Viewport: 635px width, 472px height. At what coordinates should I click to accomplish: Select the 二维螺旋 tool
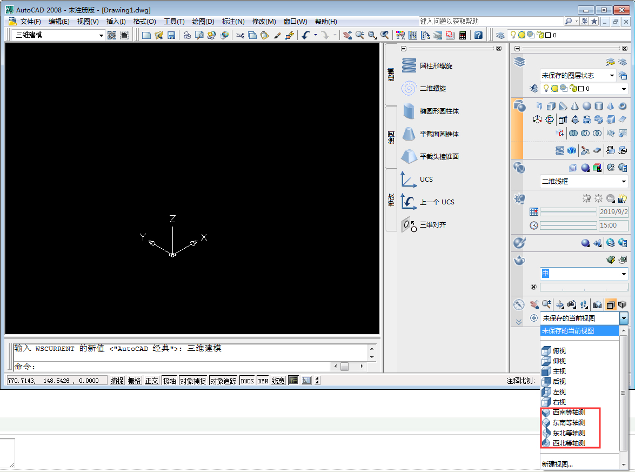point(432,88)
